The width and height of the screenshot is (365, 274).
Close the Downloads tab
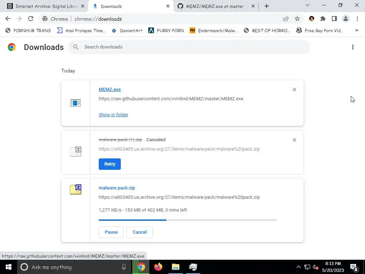(x=168, y=6)
